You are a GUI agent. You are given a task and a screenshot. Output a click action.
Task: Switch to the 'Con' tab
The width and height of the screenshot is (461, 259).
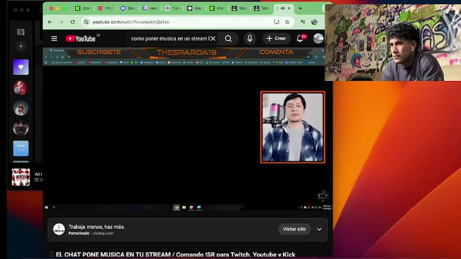click(x=172, y=8)
